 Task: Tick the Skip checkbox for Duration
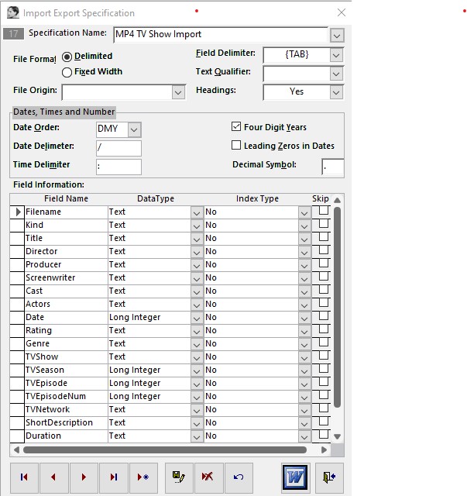tap(324, 435)
